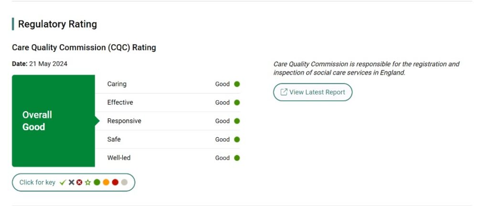Click the red circled-X key icon
This screenshot has height=206, width=489.
pos(79,182)
